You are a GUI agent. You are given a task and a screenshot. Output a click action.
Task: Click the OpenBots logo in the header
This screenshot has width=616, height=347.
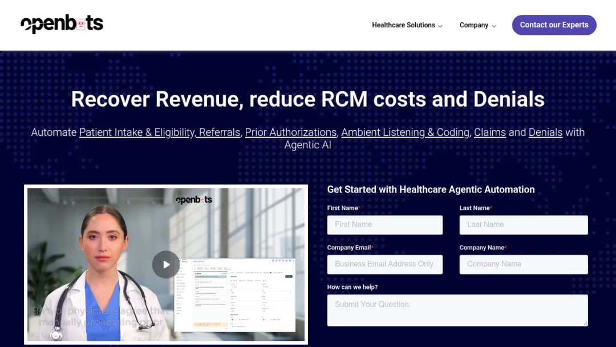tap(62, 24)
